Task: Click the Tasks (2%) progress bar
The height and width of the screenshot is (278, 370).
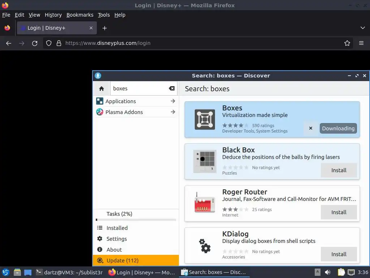Action: [x=136, y=220]
